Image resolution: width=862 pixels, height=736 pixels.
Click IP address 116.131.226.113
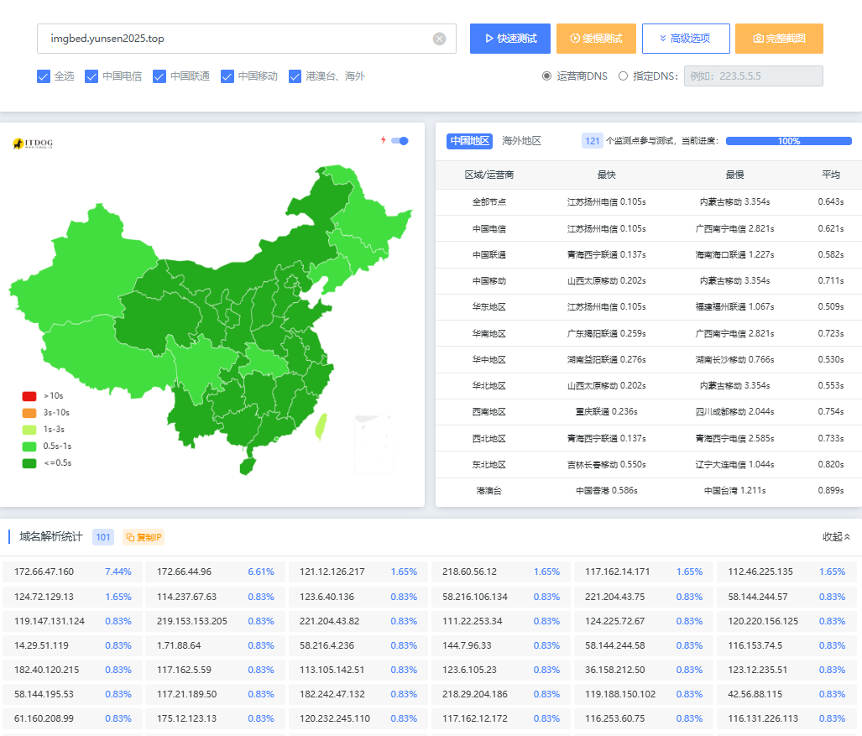[762, 718]
